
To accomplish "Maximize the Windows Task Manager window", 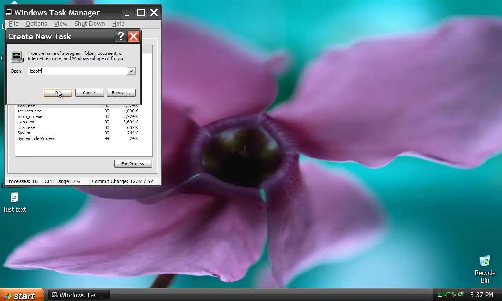I will click(x=140, y=13).
